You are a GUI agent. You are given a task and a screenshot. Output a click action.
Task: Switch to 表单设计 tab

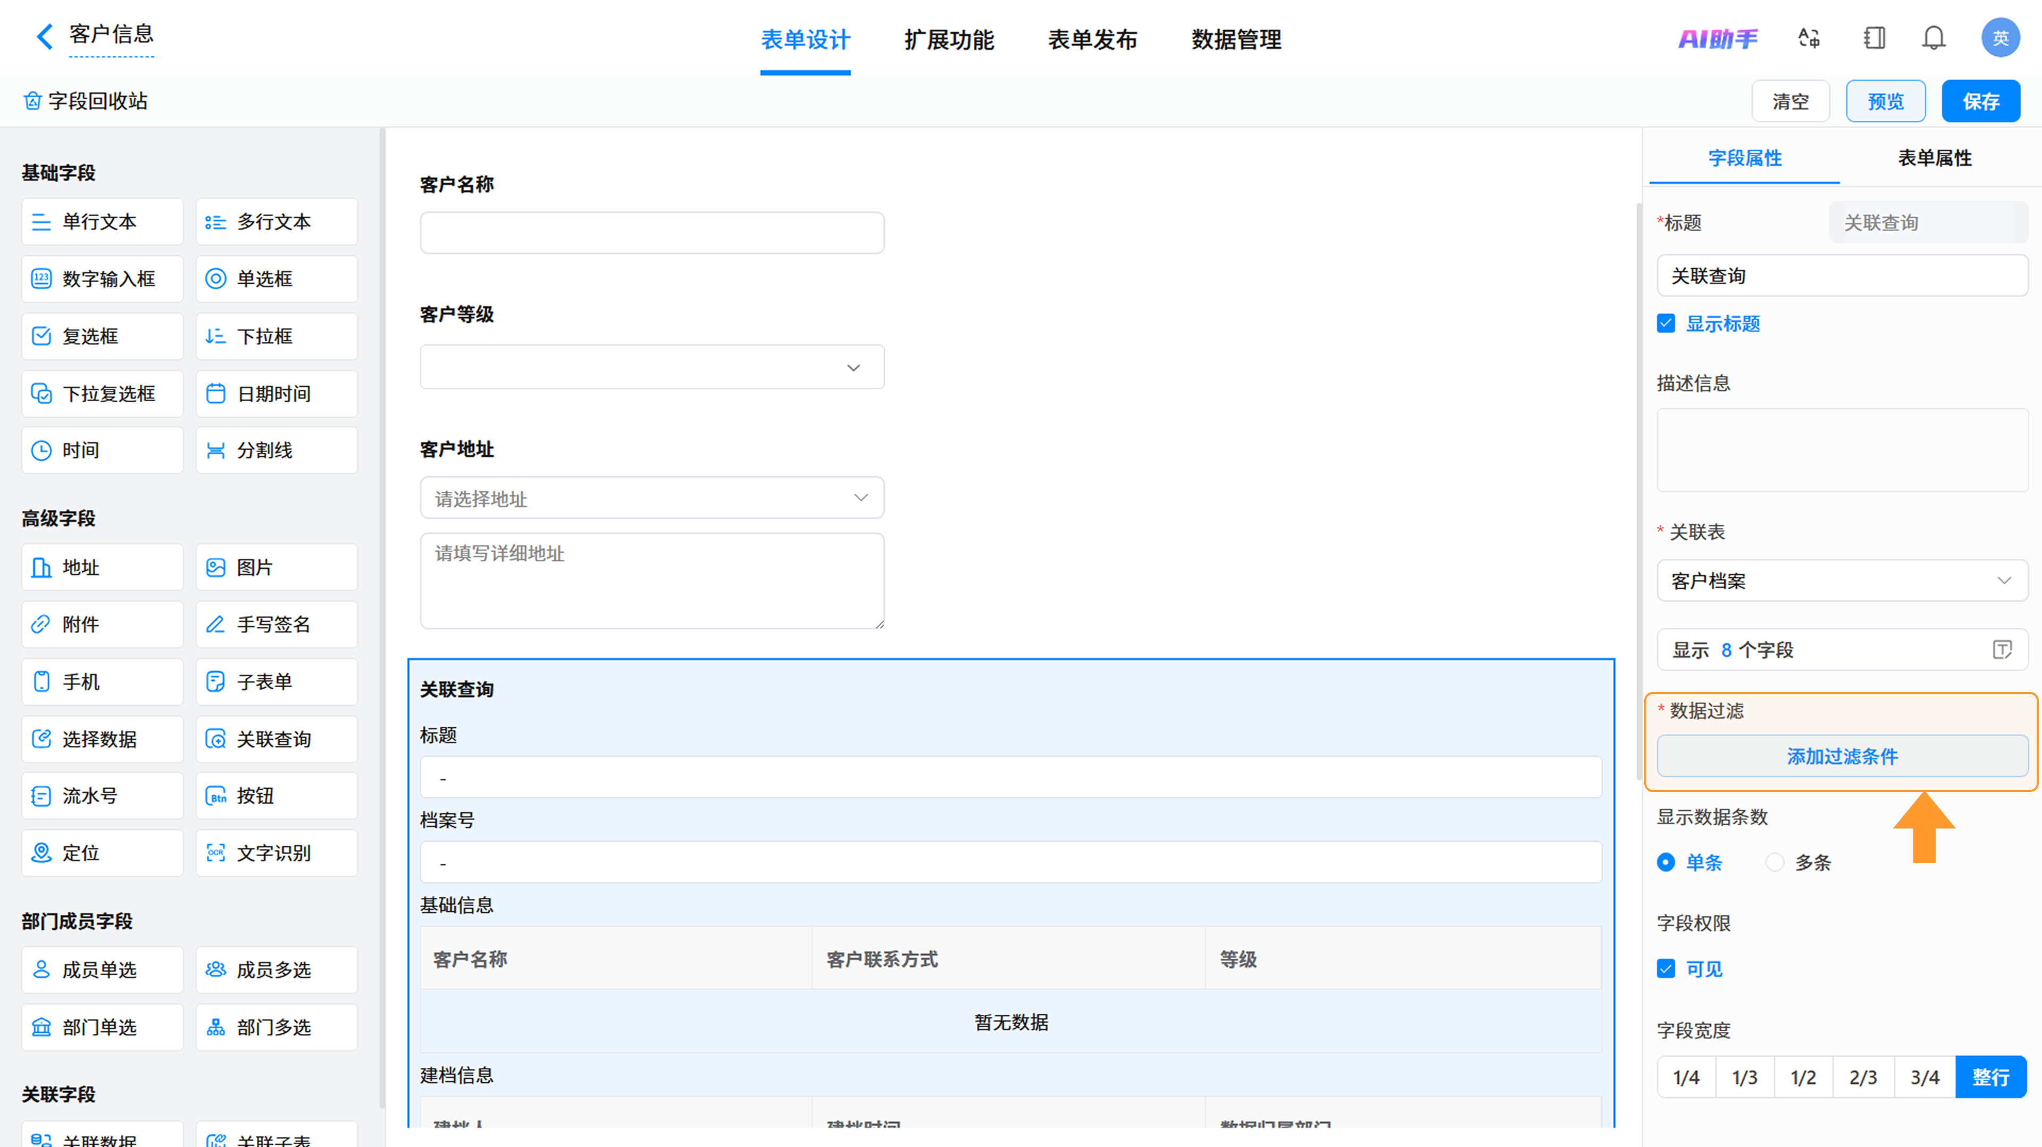(806, 40)
